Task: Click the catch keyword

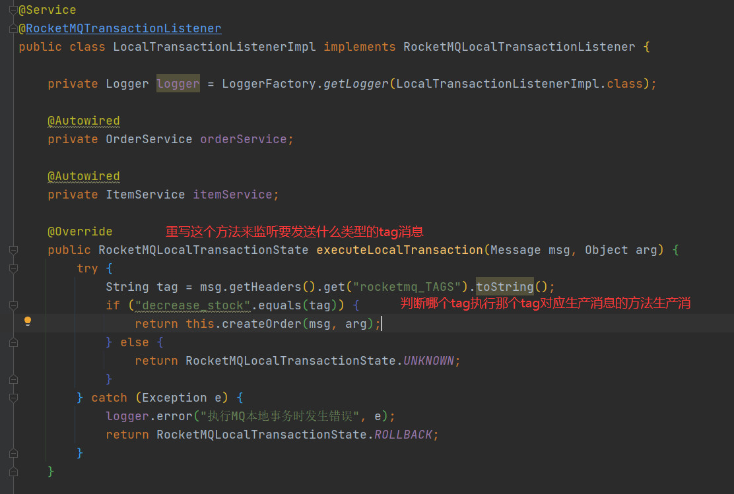Action: coord(109,398)
